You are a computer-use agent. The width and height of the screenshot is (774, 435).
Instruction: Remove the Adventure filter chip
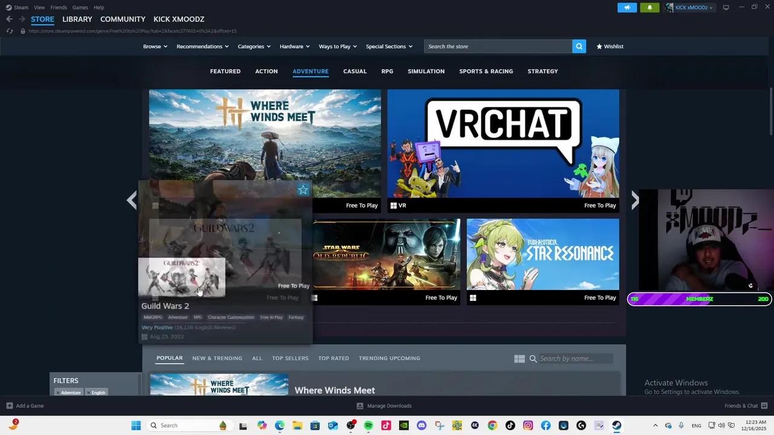pos(58,393)
